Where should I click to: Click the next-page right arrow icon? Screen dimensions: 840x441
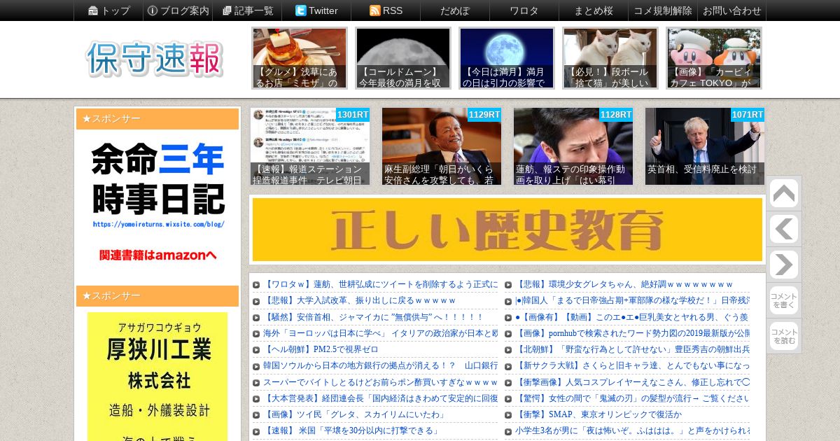pos(784,265)
